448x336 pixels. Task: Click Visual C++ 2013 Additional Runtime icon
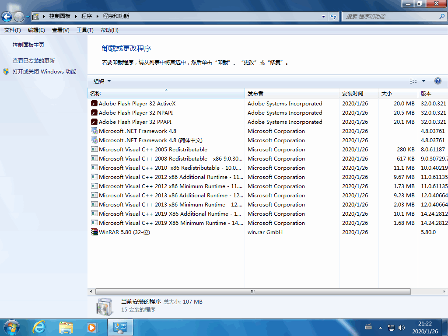click(94, 195)
